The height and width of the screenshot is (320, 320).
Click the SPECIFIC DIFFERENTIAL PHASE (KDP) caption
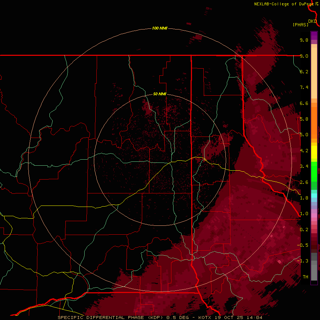tap(111, 318)
